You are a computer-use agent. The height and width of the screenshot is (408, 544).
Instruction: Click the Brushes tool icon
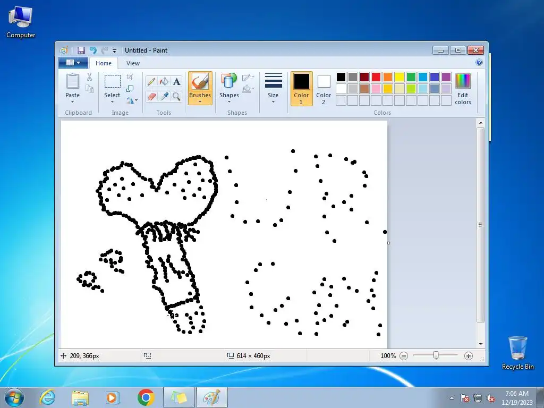click(200, 82)
